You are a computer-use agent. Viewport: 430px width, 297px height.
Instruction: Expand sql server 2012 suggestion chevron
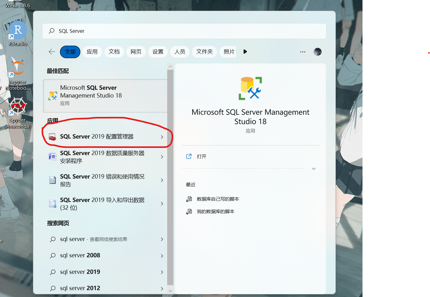click(x=162, y=289)
